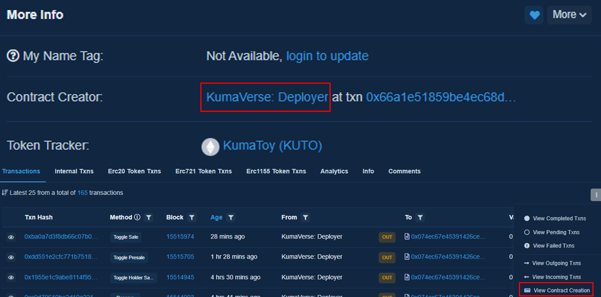Open the Analytics tab

click(334, 171)
